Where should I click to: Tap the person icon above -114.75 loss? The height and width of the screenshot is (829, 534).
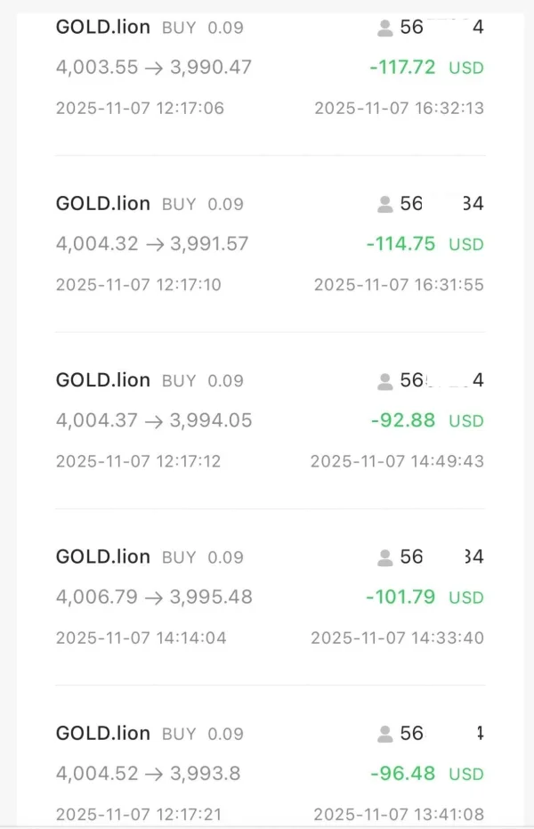[385, 205]
